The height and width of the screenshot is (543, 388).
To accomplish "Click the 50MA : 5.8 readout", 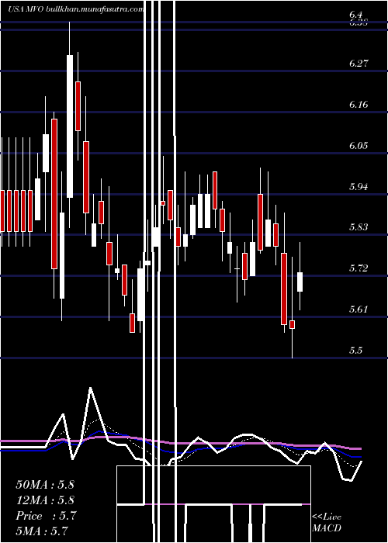I will tap(45, 485).
